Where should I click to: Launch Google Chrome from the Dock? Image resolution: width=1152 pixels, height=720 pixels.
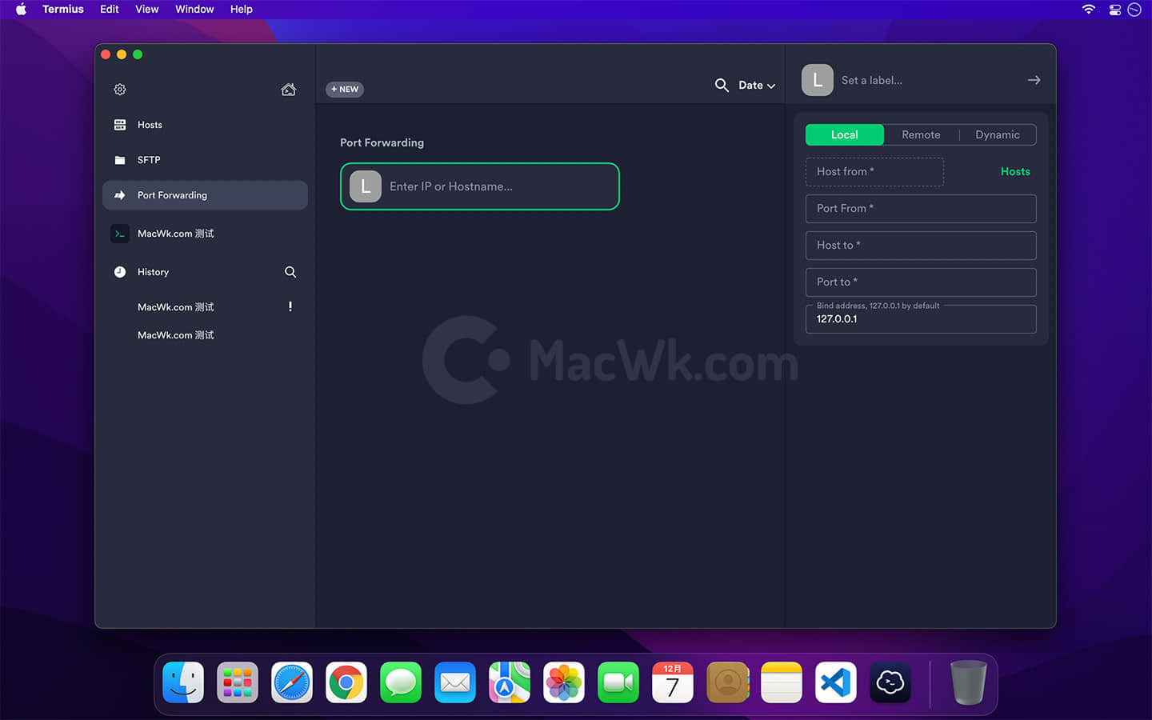tap(346, 682)
